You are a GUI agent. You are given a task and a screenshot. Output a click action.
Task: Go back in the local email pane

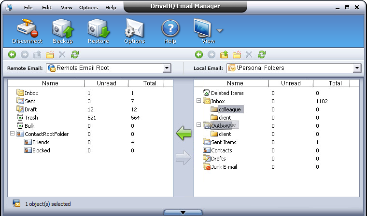(x=198, y=55)
